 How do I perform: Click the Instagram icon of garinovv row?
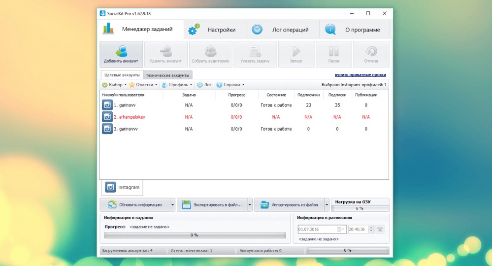pyautogui.click(x=107, y=105)
